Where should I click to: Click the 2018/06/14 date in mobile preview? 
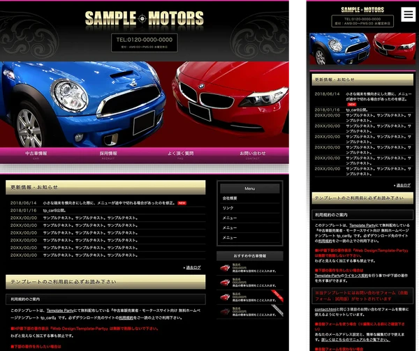pos(327,94)
